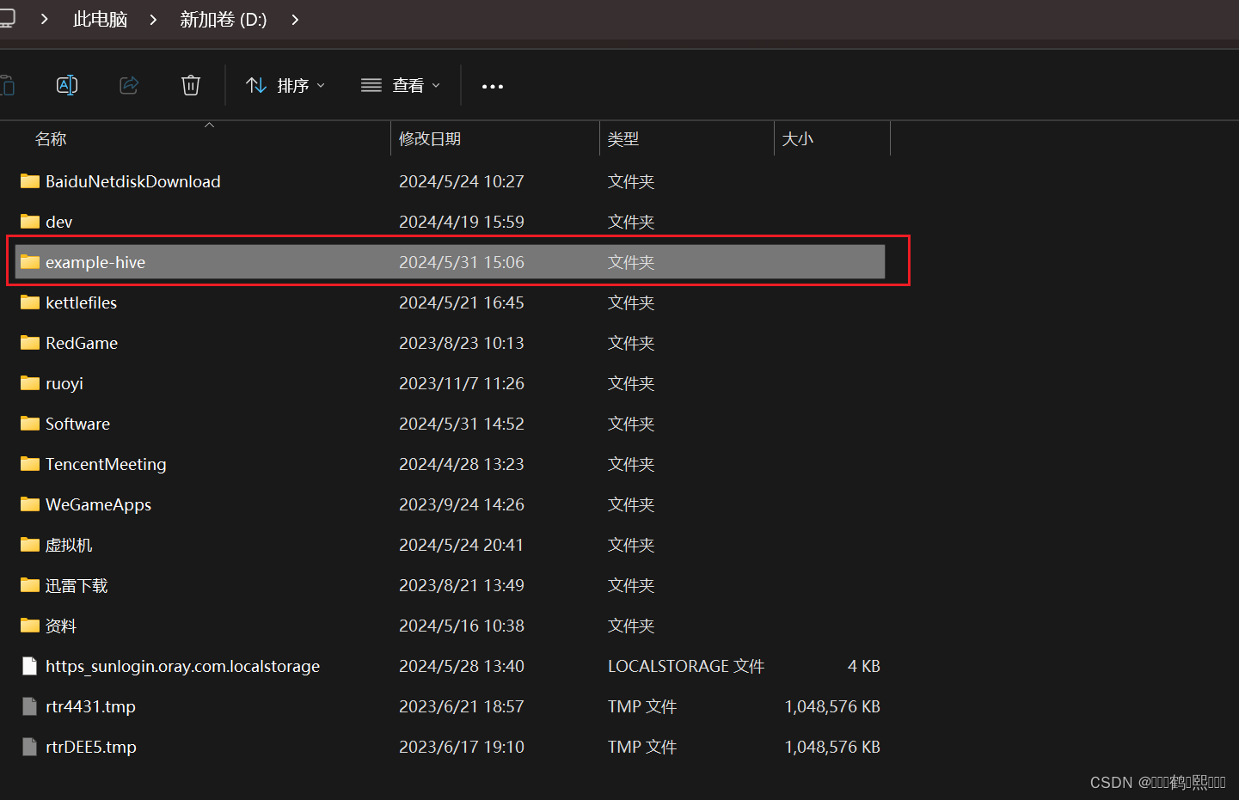Click the Share toolbar icon
This screenshot has width=1239, height=800.
pyautogui.click(x=129, y=85)
